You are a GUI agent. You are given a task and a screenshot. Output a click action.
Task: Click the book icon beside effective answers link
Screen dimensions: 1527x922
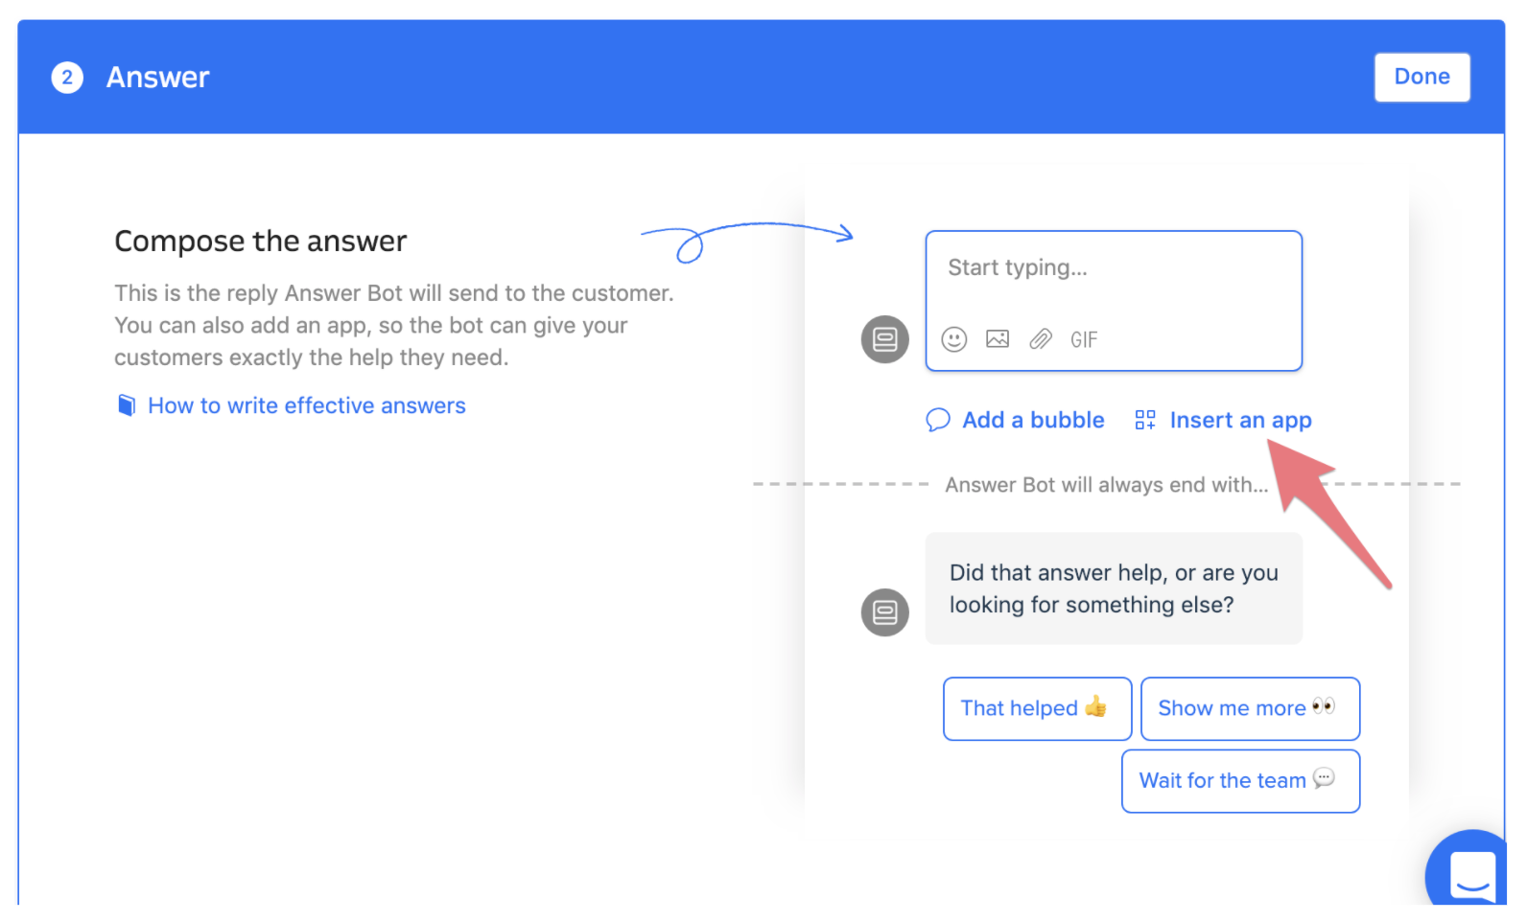pyautogui.click(x=127, y=405)
